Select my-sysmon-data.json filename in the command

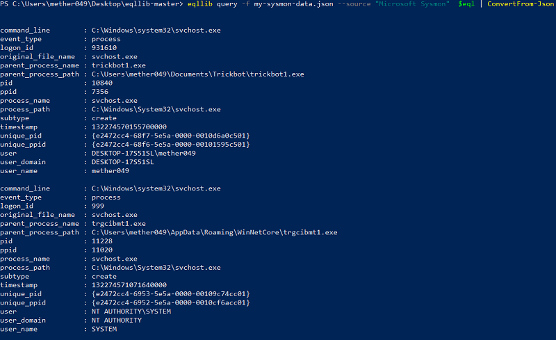[293, 4]
